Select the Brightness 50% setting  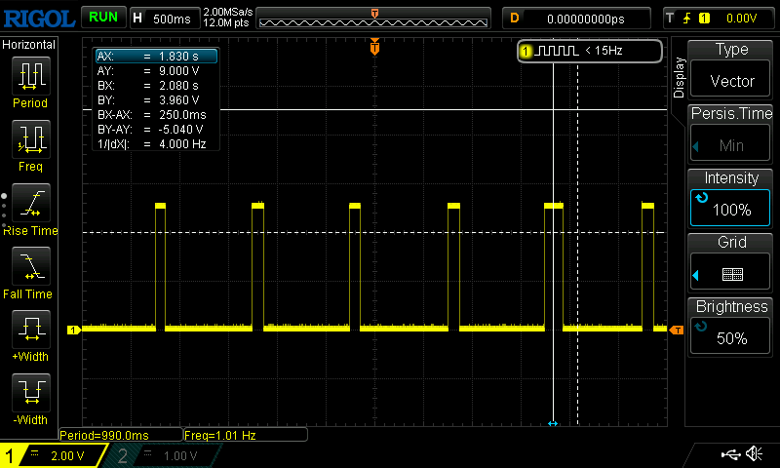tap(729, 327)
